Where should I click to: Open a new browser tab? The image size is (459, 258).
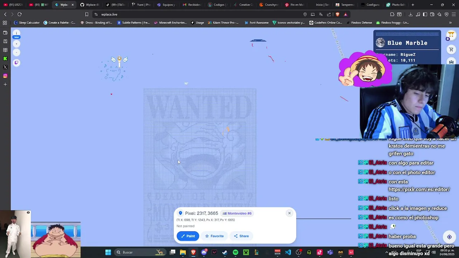point(413,5)
